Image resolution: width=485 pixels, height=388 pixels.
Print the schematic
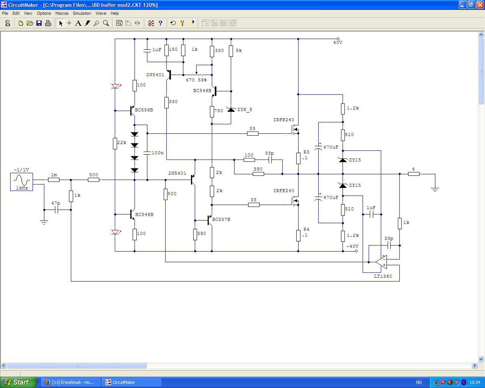pyautogui.click(x=48, y=23)
